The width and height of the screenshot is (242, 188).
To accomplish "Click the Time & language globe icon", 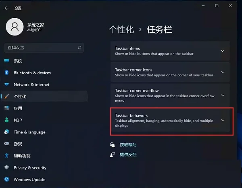I will 6,132.
